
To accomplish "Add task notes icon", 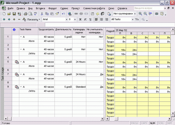I will point(97,14).
